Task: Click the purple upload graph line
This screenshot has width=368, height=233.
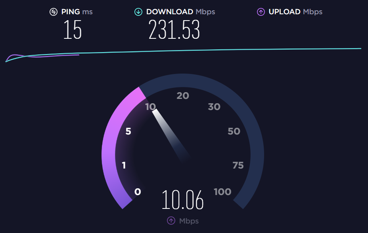Action: (42, 56)
